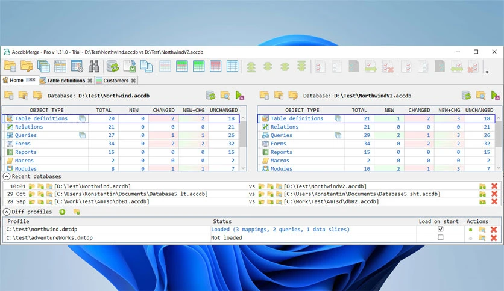Click CHANGED column header in right panel
The image size is (504, 291).
(x=419, y=110)
